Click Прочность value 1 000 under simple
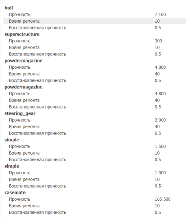Screen dimensions: 186x223 coord(160,173)
